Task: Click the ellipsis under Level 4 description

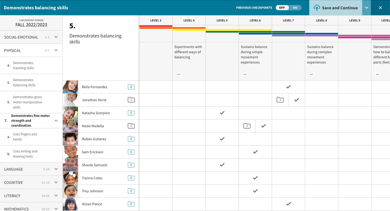Action: [x=179, y=74]
